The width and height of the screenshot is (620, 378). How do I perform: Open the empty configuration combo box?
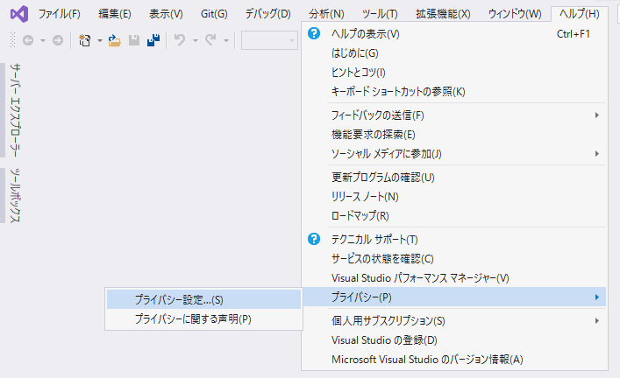268,40
